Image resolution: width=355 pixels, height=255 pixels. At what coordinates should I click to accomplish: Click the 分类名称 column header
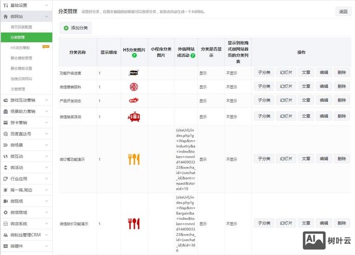coord(78,53)
